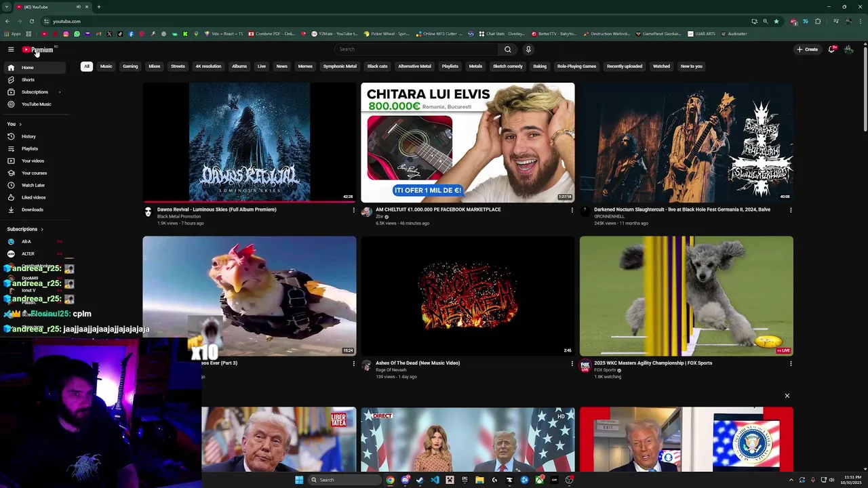Open the Ashes Of The Dead video title
868x488 pixels.
418,363
